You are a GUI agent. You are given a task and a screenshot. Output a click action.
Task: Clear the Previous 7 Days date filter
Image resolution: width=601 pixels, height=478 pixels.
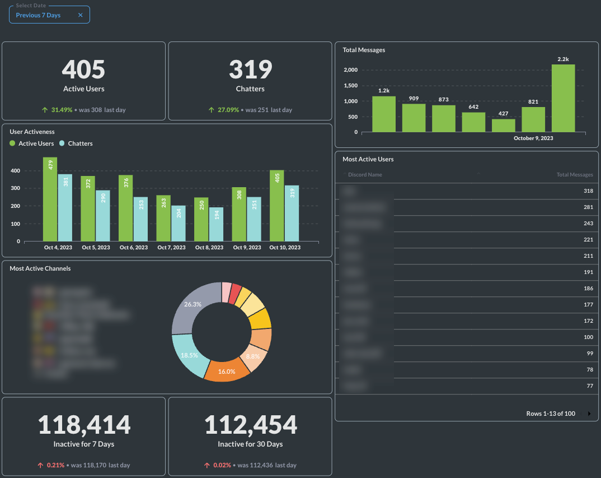tap(80, 15)
